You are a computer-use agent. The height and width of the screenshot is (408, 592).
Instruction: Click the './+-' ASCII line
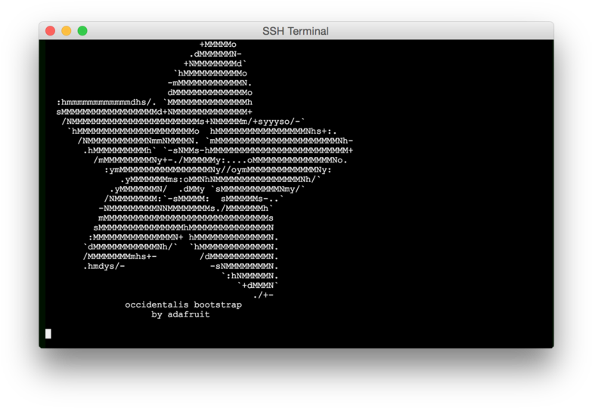264,295
